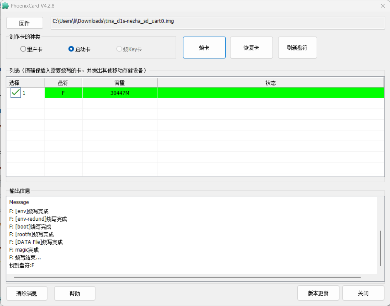Screen dimensions: 390x306
Task: Click the green drive F cell
Action: click(x=63, y=93)
